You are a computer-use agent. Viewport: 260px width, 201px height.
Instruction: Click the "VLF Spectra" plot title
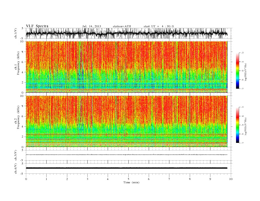pyautogui.click(x=37, y=26)
